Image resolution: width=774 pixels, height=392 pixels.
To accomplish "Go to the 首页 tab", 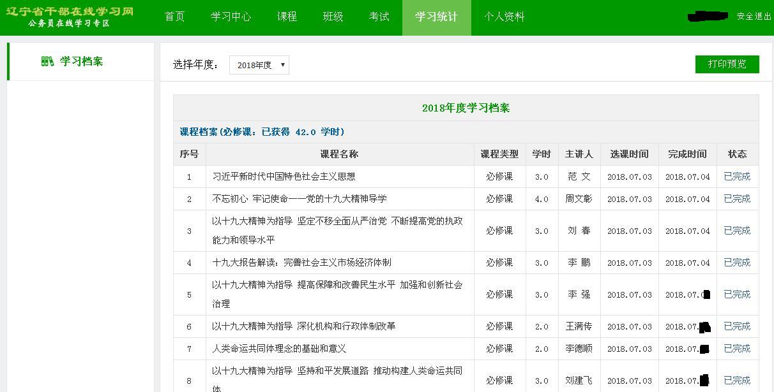I will (174, 17).
